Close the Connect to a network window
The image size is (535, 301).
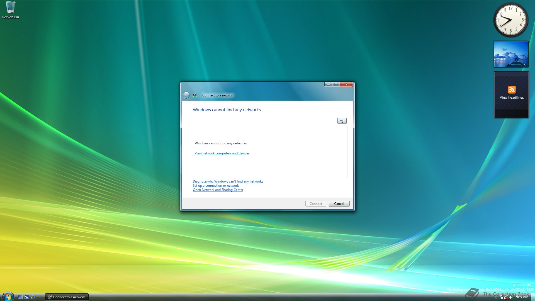346,84
